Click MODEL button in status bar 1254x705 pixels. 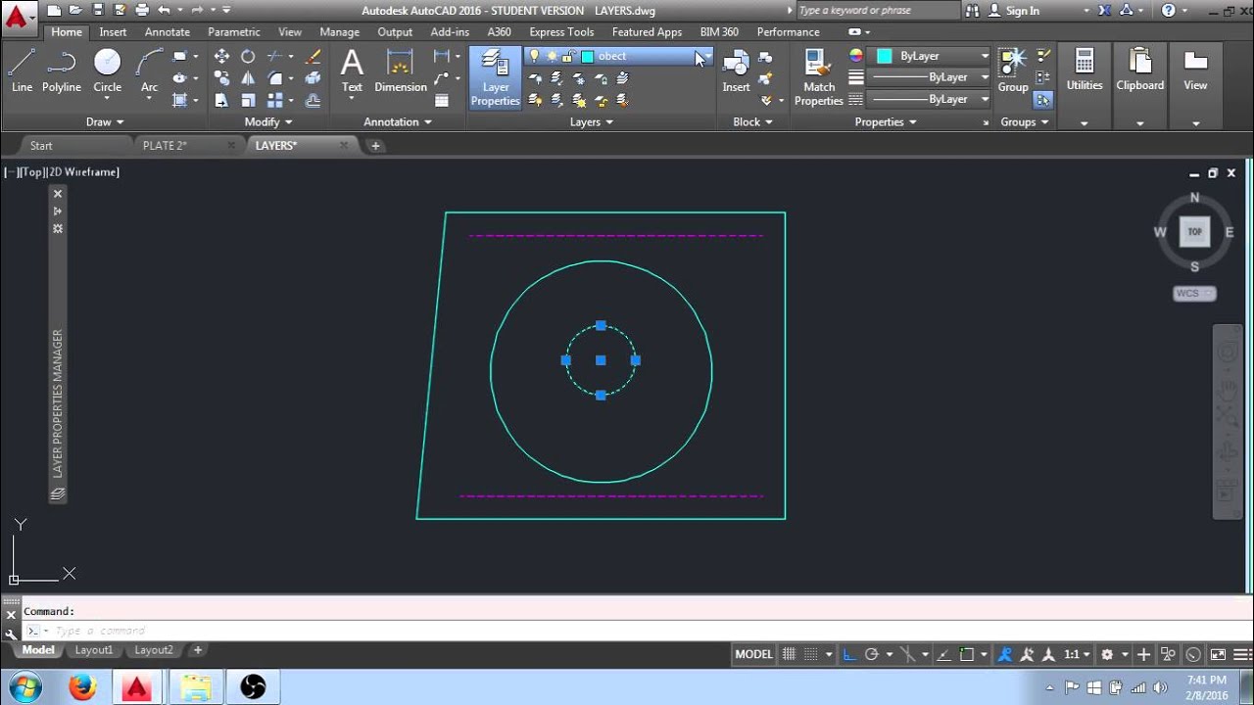tap(753, 654)
